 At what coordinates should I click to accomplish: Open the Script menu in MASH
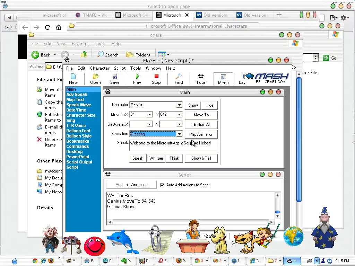pos(120,68)
